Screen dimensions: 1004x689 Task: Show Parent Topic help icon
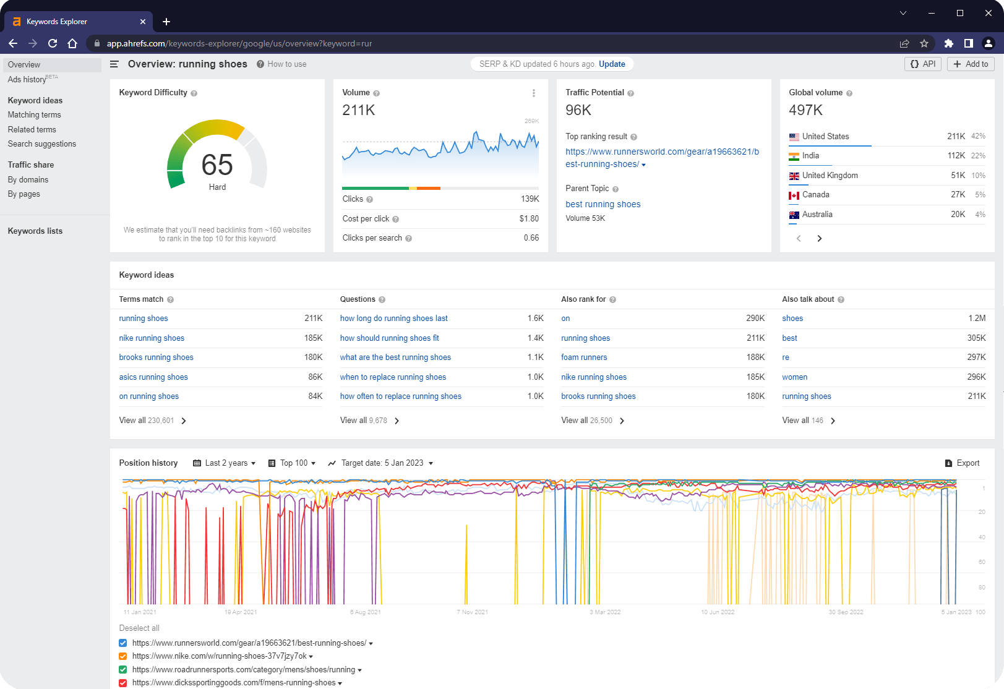pyautogui.click(x=616, y=189)
